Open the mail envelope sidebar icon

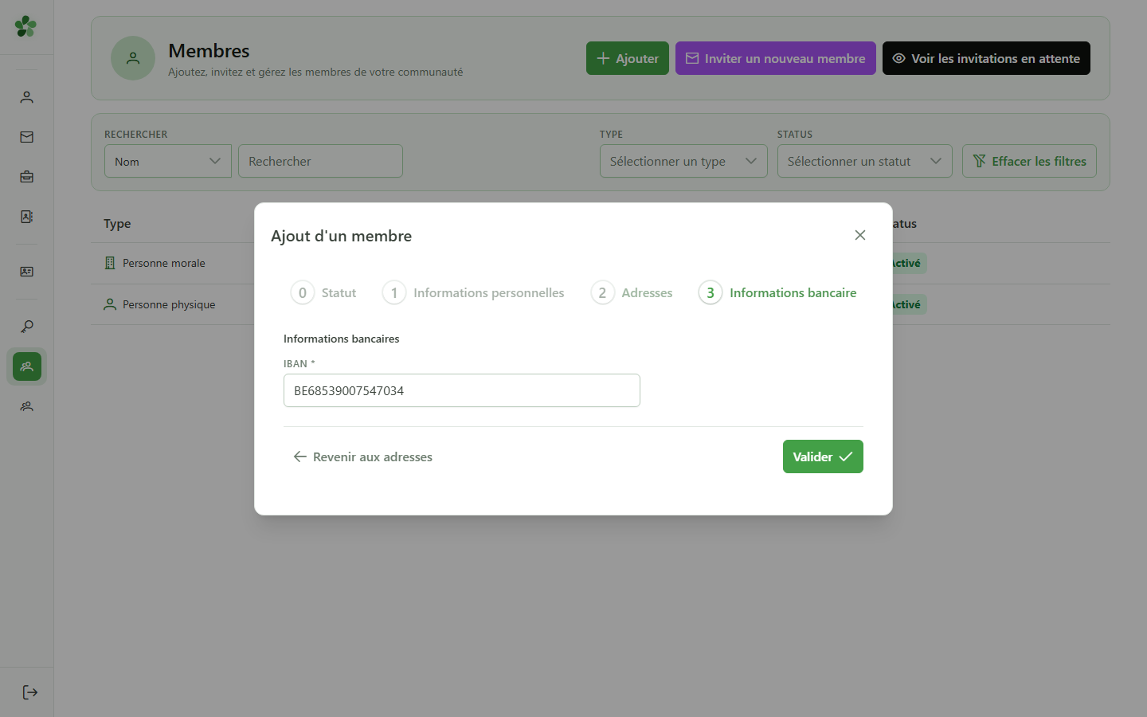point(26,137)
